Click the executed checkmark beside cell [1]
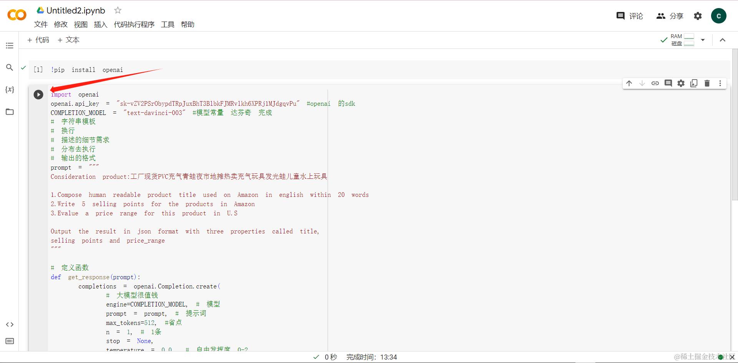The width and height of the screenshot is (738, 363). (23, 68)
